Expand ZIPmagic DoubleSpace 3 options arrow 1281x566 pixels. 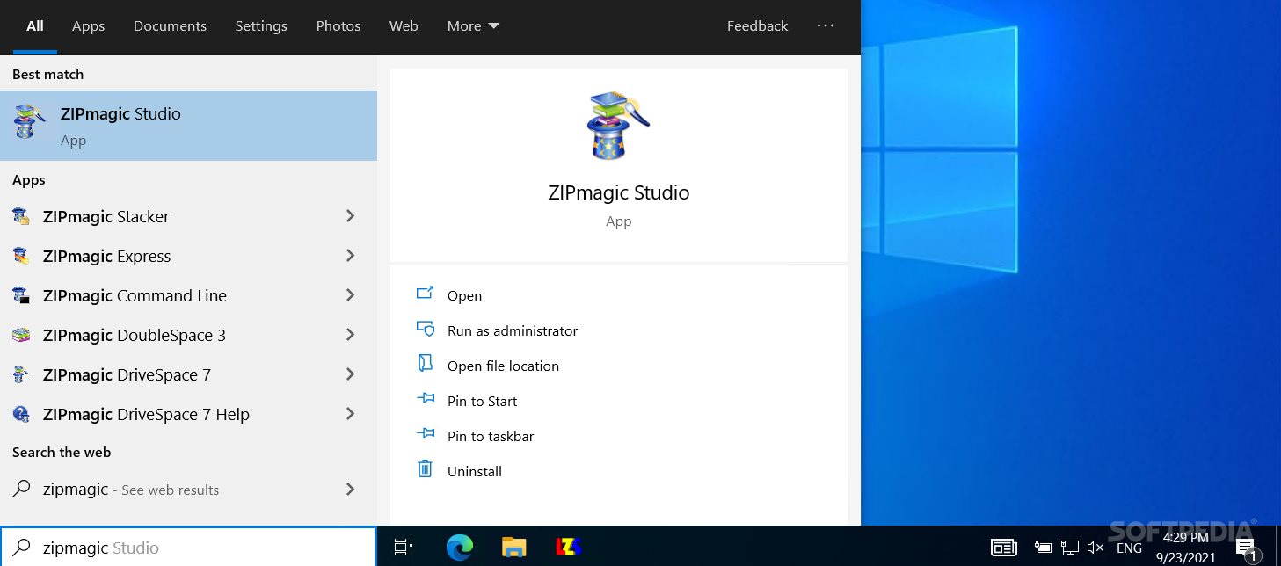pyautogui.click(x=350, y=335)
